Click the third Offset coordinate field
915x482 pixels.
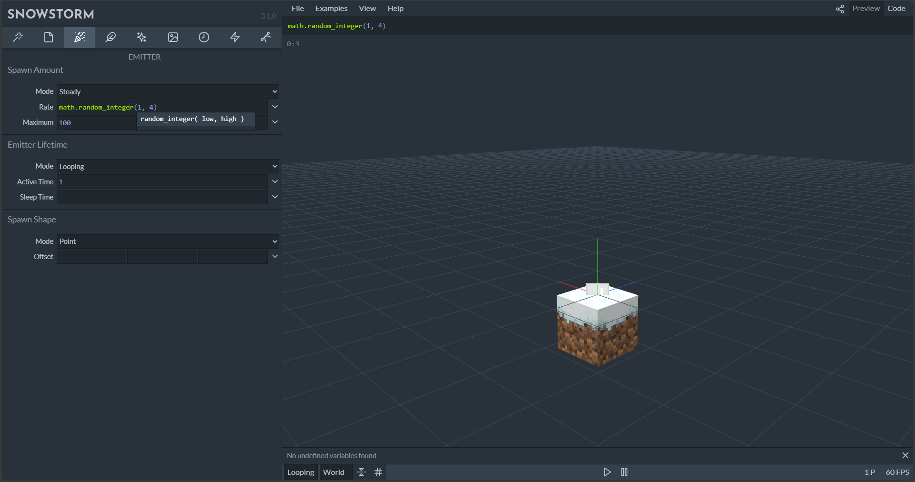point(233,257)
